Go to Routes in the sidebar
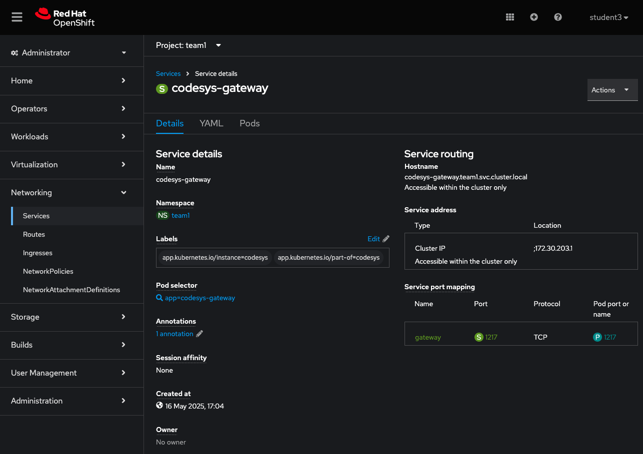The width and height of the screenshot is (643, 454). (x=77, y=234)
